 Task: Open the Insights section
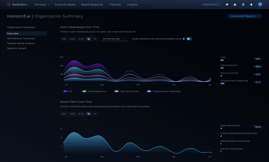click(132, 5)
